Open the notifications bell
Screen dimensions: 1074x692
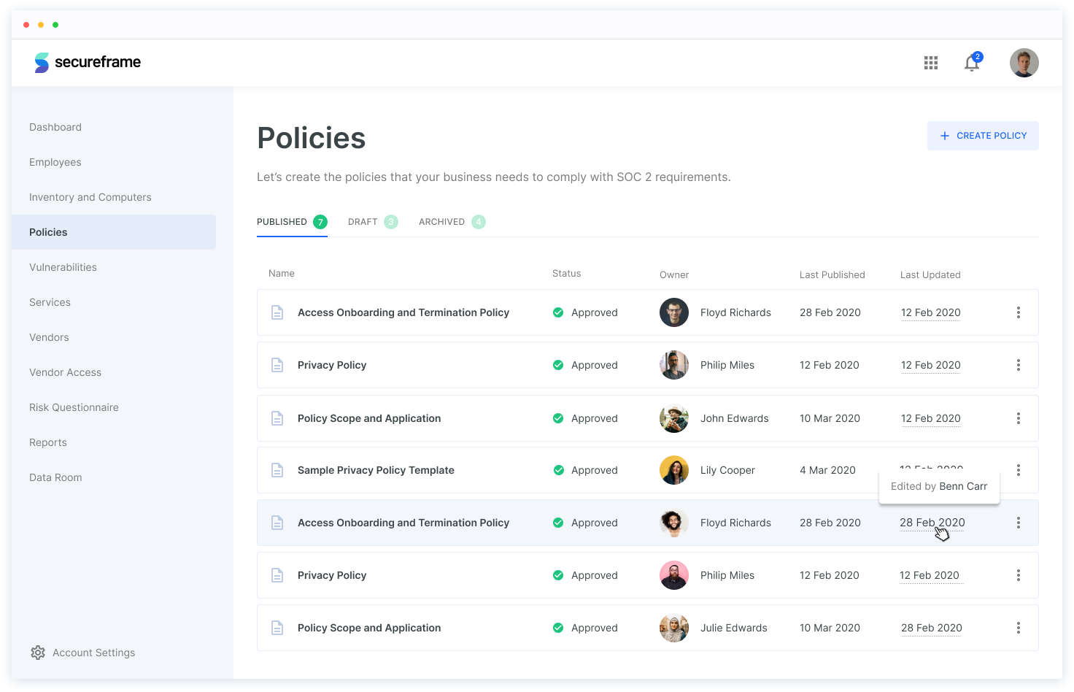(x=972, y=63)
